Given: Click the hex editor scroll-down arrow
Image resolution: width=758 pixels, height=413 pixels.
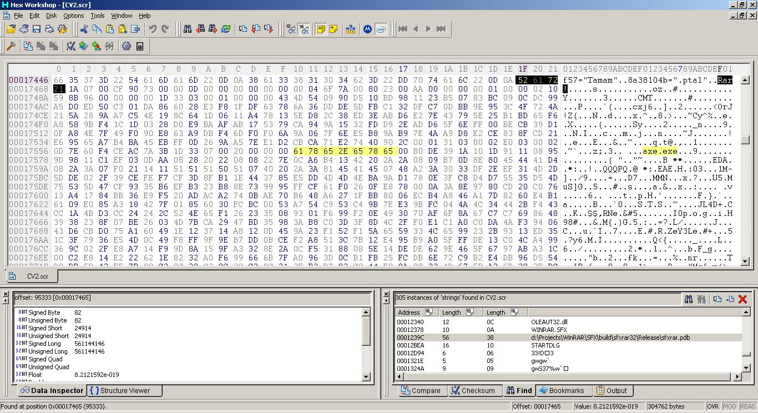Looking at the screenshot, I should (745, 261).
